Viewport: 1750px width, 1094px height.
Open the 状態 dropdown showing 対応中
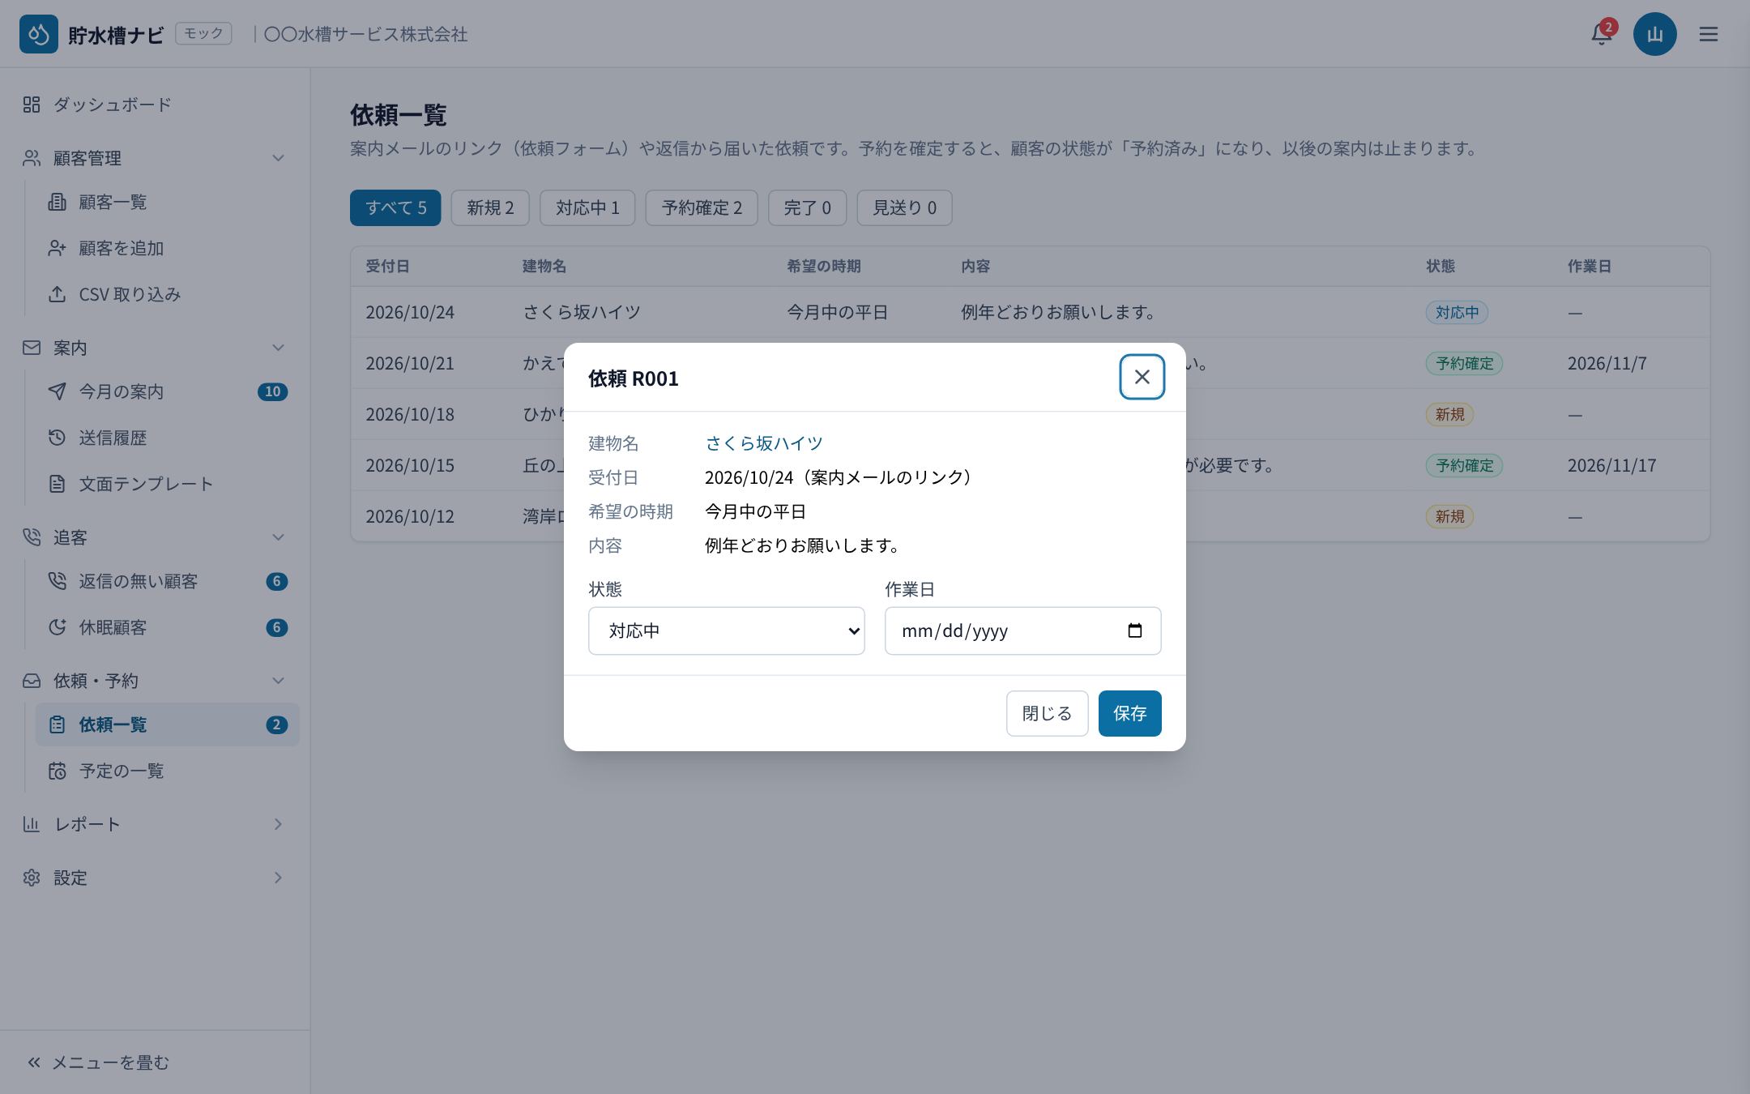tap(726, 630)
